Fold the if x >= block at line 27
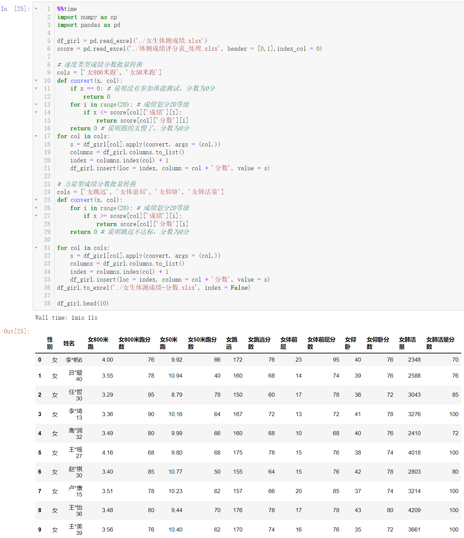The width and height of the screenshot is (464, 538). pyautogui.click(x=36, y=216)
